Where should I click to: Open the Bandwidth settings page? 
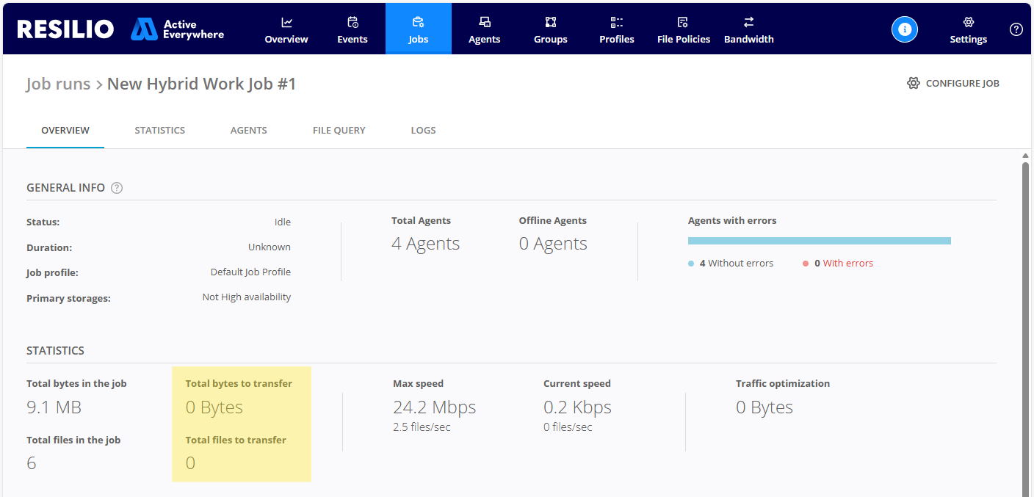[x=749, y=29]
